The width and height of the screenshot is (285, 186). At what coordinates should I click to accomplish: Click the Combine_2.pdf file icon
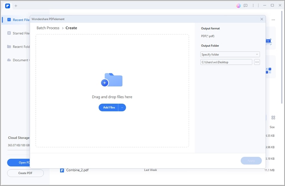[x=62, y=170]
